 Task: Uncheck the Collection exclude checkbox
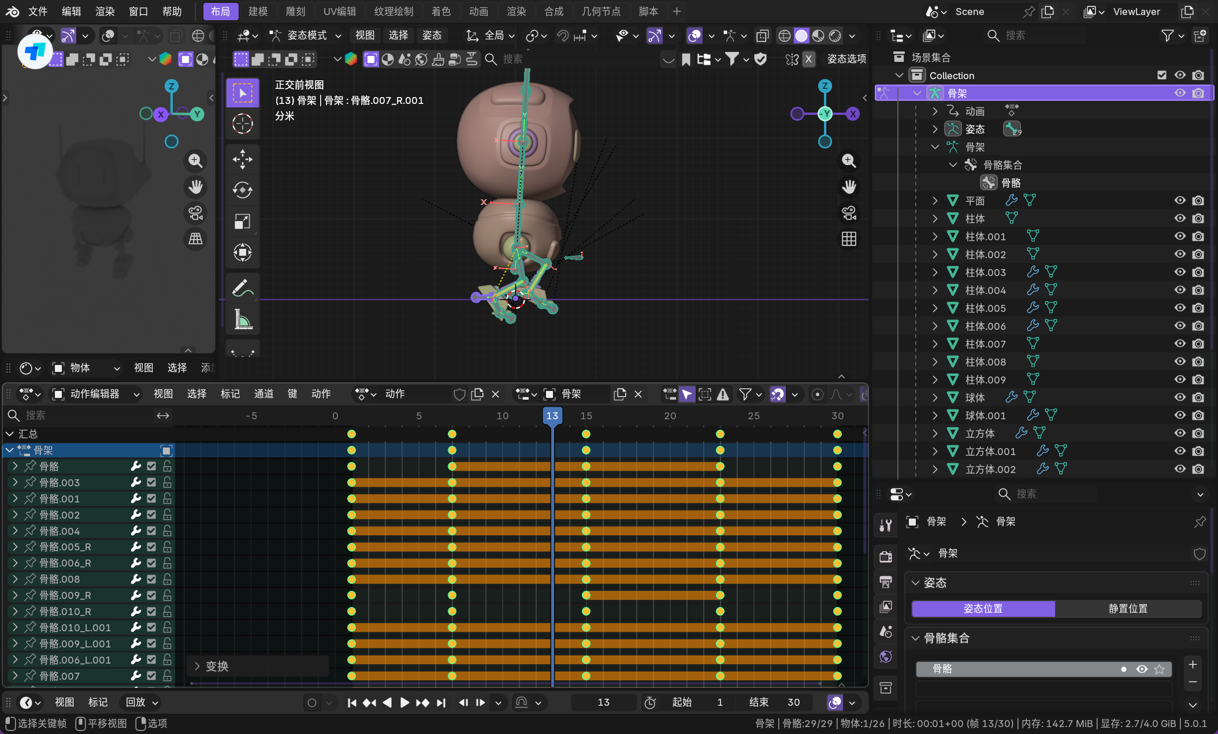point(1162,75)
